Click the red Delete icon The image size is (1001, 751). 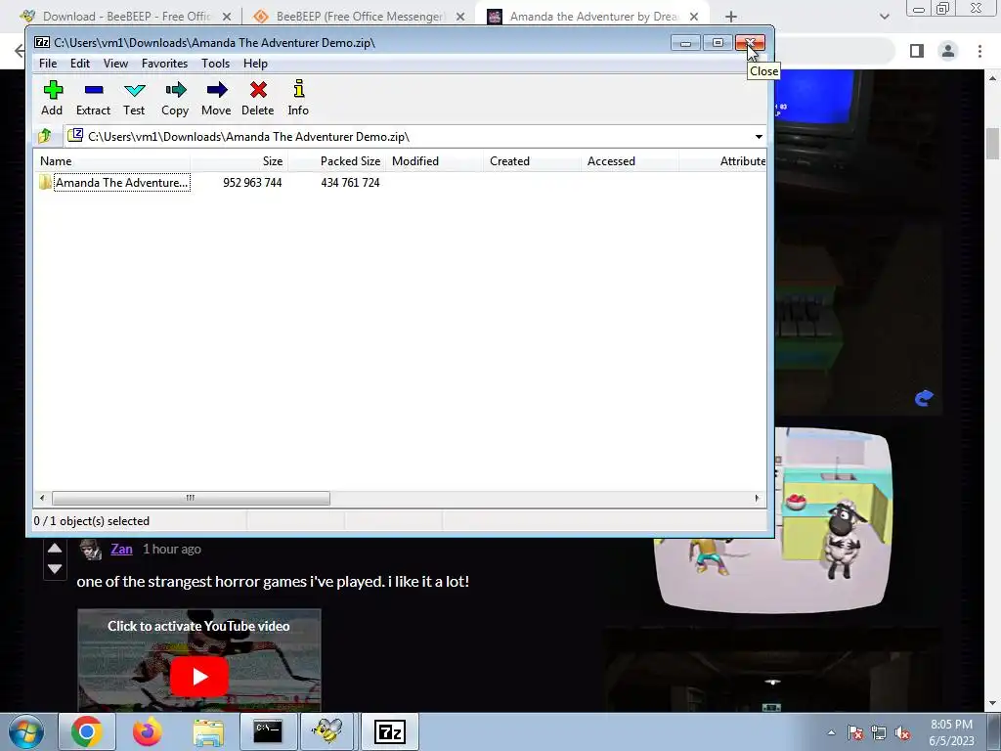(258, 98)
